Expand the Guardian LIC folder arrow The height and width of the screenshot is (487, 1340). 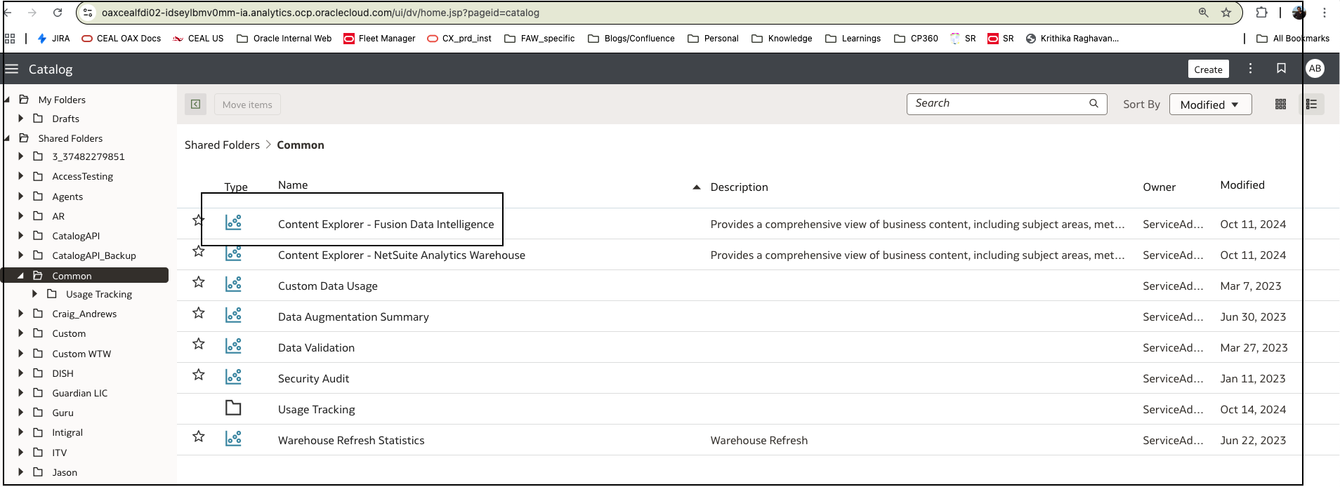[20, 393]
